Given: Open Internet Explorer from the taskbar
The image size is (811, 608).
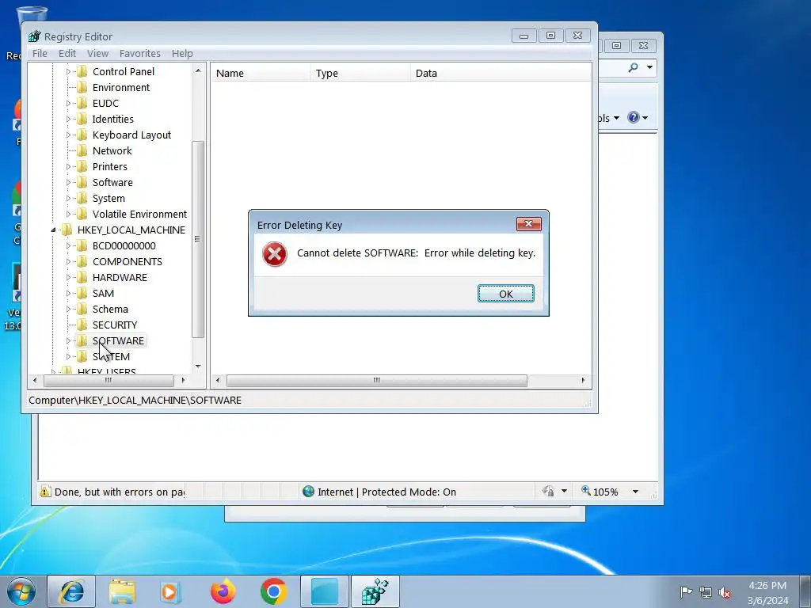Looking at the screenshot, I should 71,591.
